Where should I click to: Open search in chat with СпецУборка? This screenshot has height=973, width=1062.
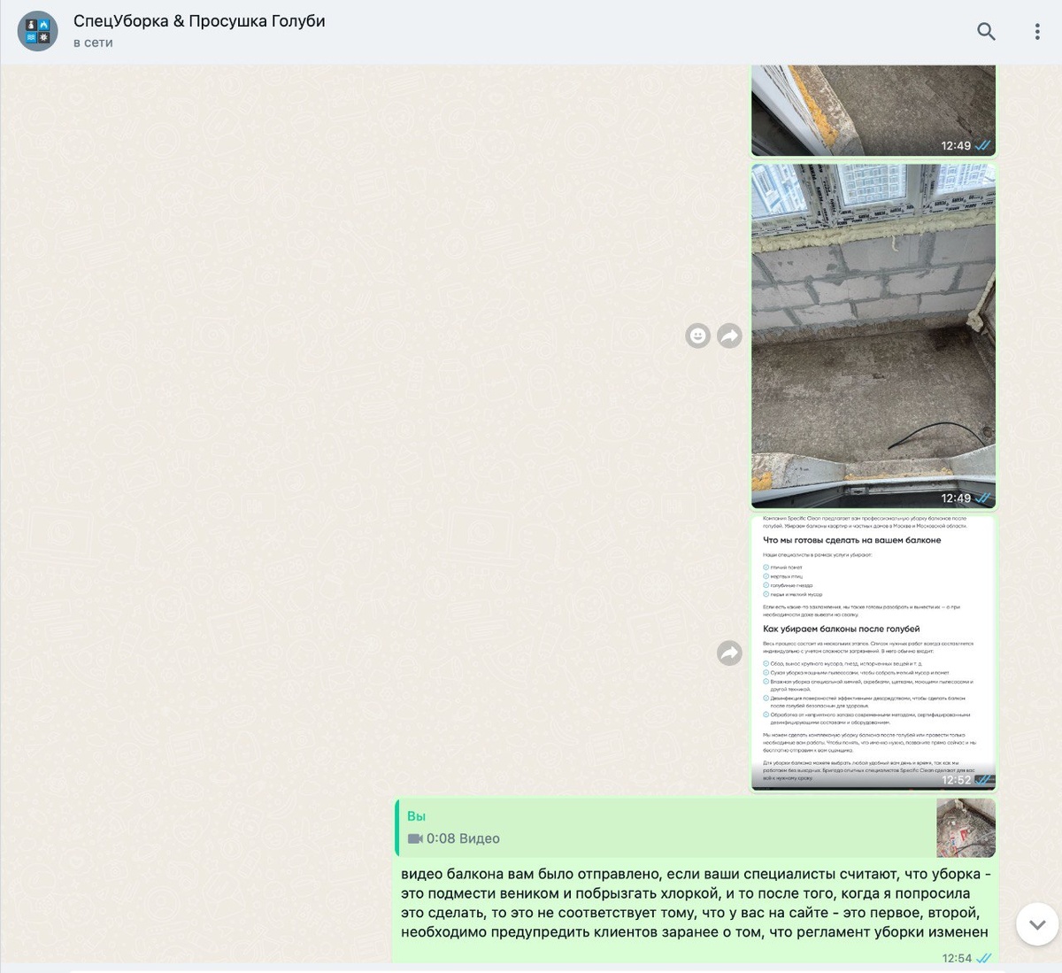coord(986,32)
